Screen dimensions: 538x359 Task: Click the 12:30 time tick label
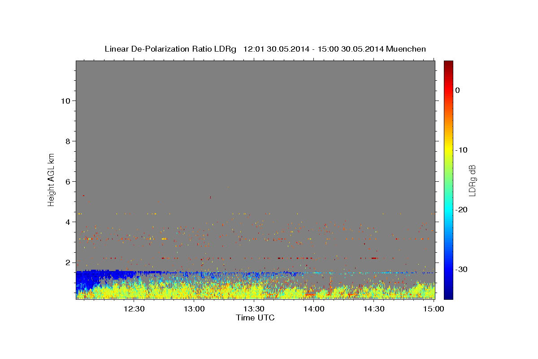click(134, 309)
